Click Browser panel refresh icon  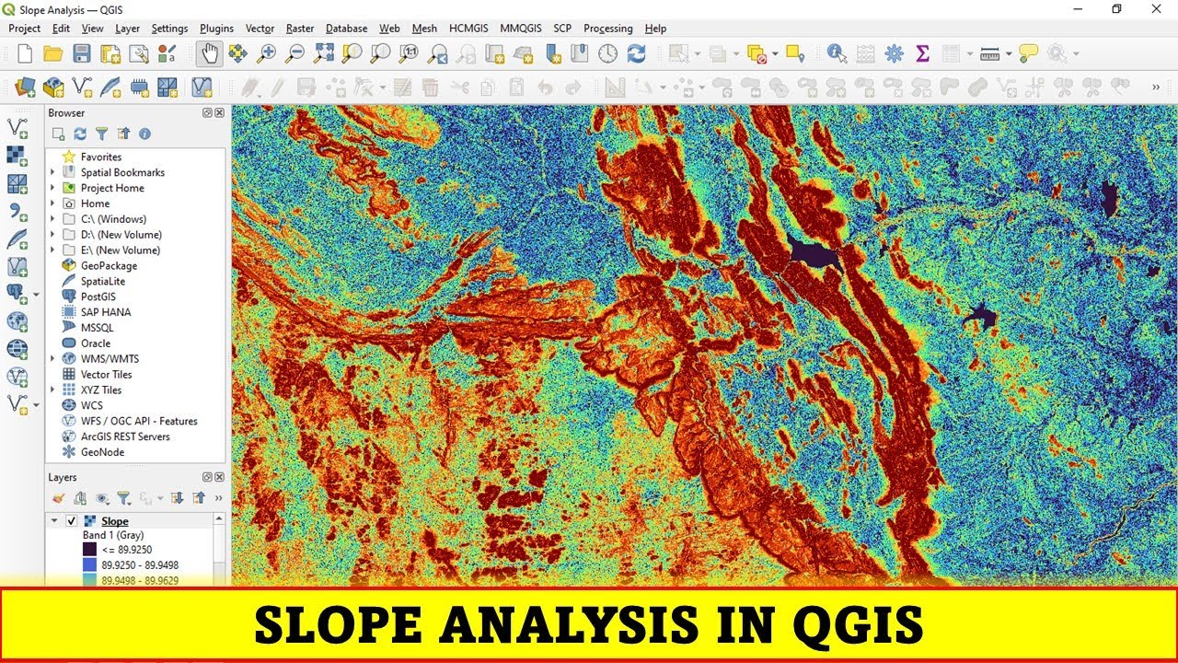(x=80, y=134)
